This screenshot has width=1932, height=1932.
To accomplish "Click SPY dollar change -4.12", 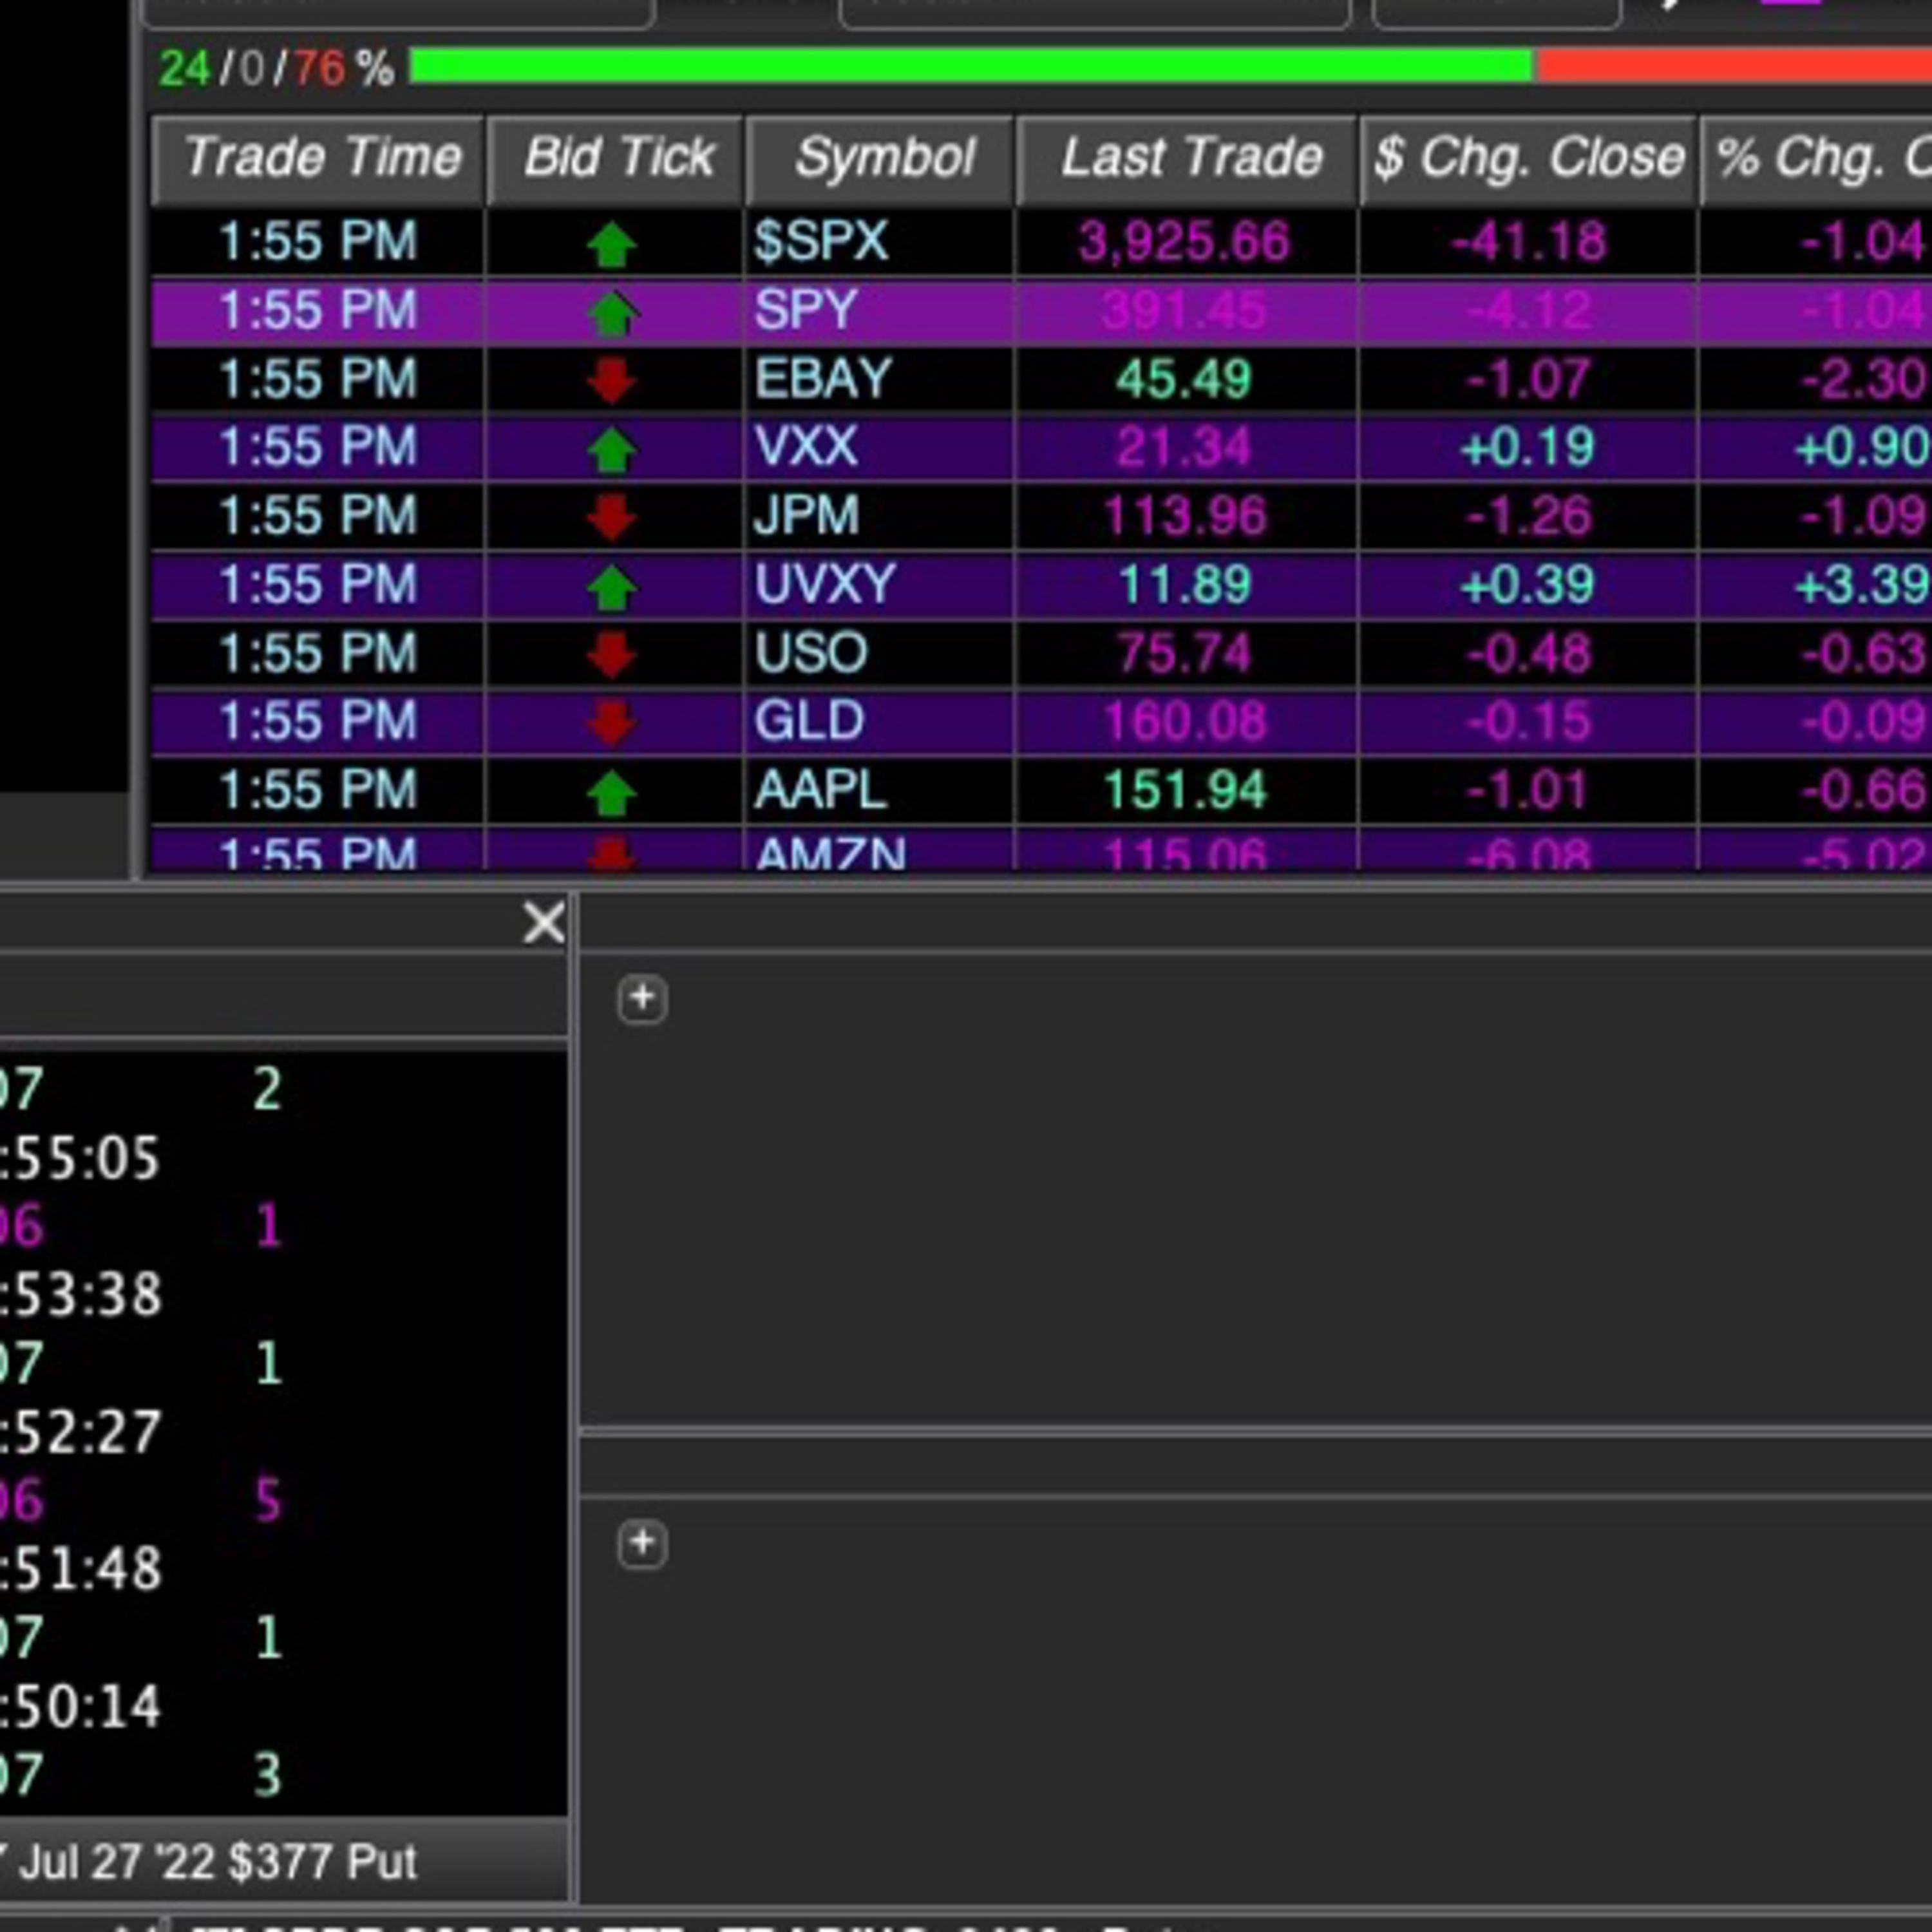I will click(1529, 310).
